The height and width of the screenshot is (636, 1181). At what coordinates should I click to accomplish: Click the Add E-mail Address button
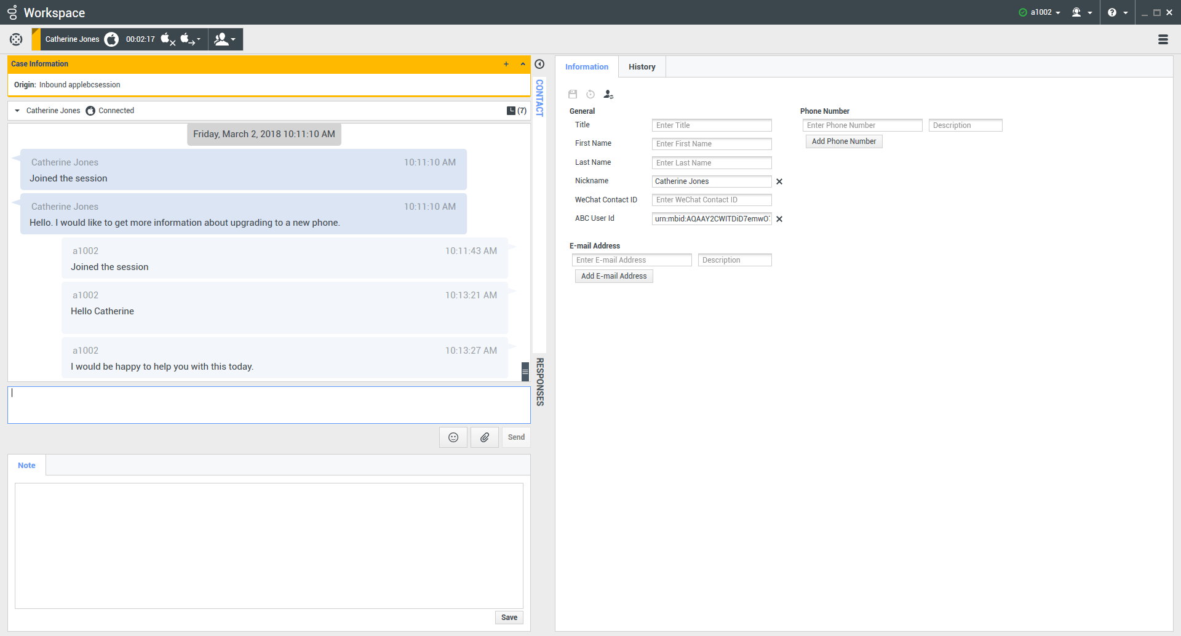(613, 276)
